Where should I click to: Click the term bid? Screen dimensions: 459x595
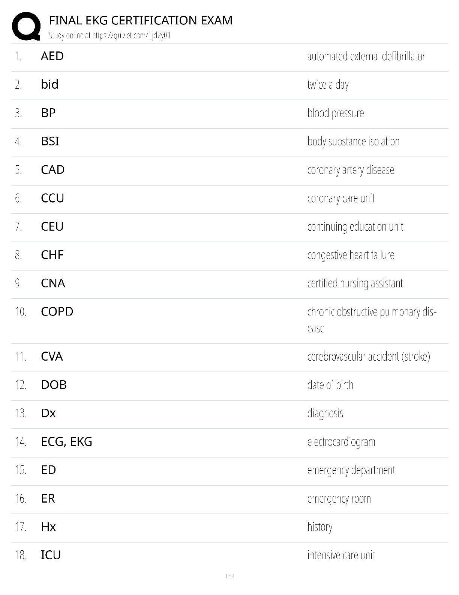49,84
